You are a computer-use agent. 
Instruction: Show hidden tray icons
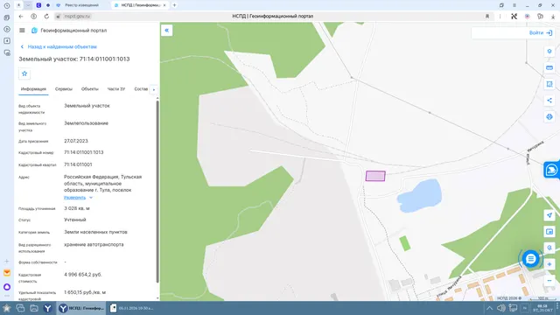[x=489, y=308]
